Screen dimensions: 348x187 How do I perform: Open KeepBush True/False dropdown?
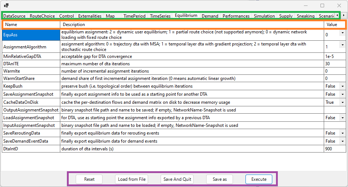click(x=342, y=86)
